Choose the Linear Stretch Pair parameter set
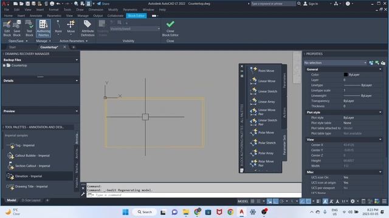This screenshot has height=218, width=389. (x=263, y=122)
